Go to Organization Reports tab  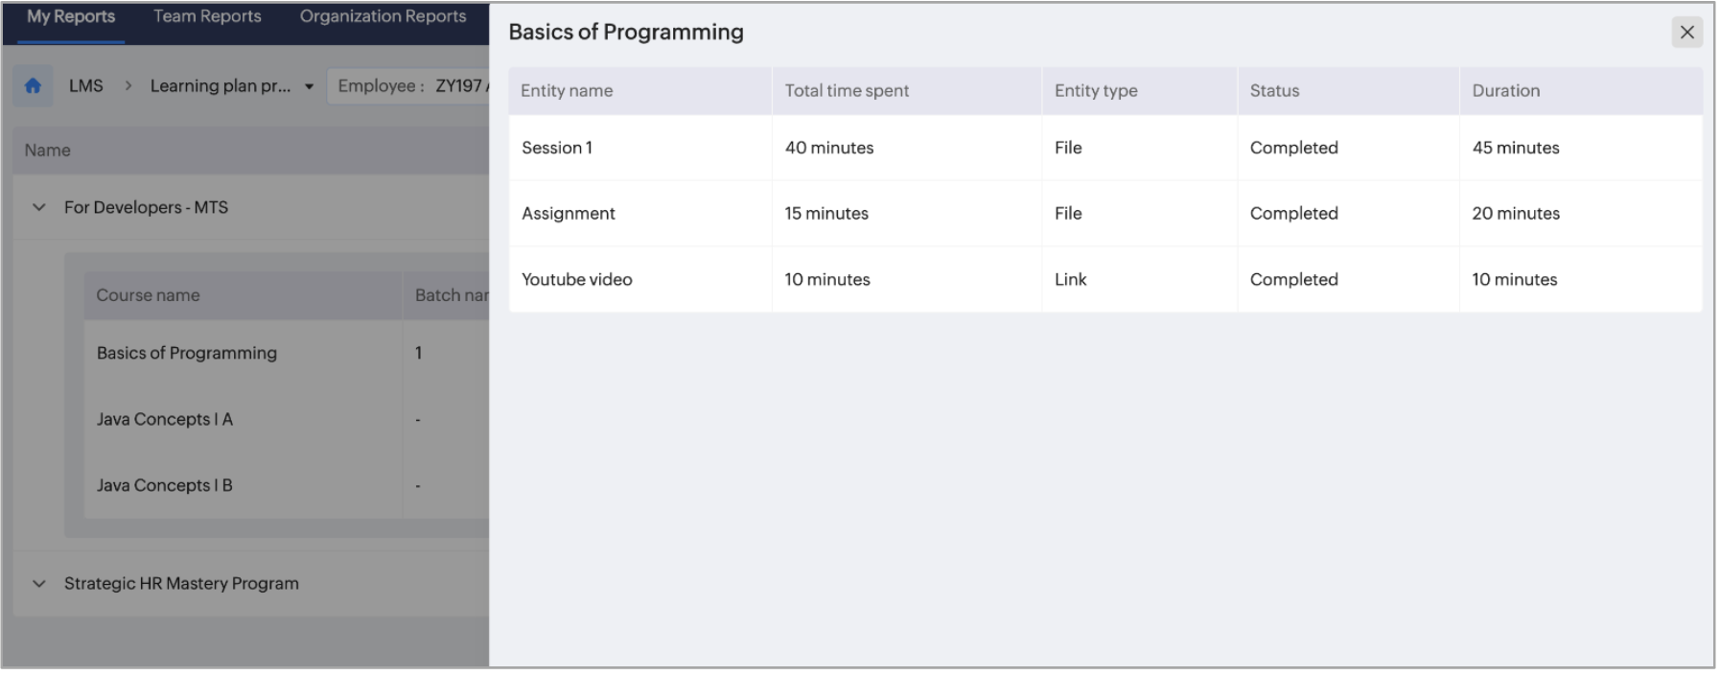coord(383,16)
